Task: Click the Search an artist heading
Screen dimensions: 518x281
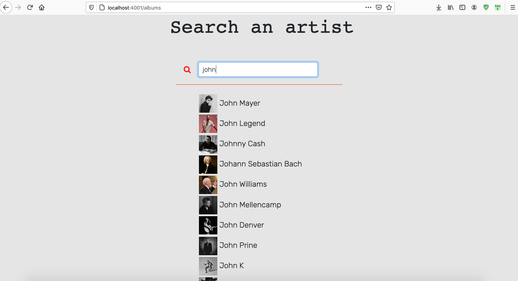Action: click(x=262, y=27)
